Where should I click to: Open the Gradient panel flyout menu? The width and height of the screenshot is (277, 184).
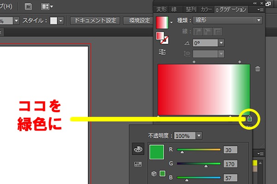(262, 9)
